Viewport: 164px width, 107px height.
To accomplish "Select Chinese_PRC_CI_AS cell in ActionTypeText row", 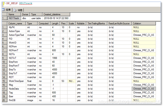I will [144, 35].
